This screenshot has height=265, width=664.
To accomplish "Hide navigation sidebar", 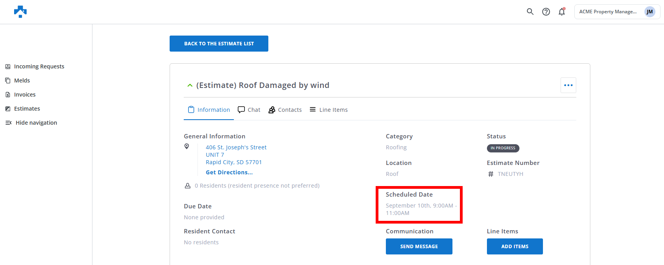I will [31, 123].
